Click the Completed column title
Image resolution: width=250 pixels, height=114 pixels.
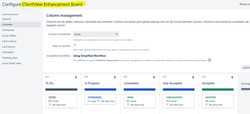coord(131,83)
